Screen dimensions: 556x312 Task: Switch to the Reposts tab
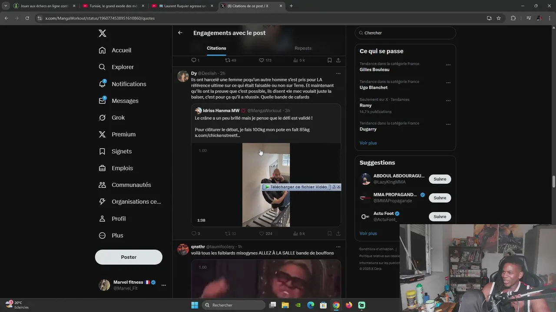[x=303, y=48]
